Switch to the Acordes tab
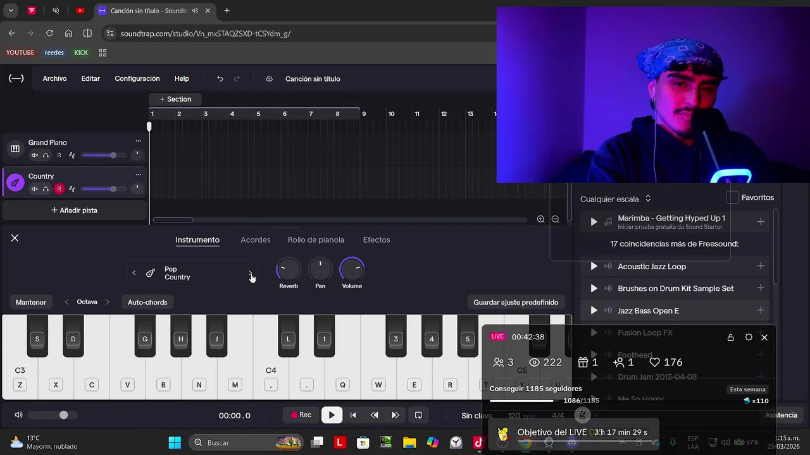This screenshot has height=455, width=810. 256,240
